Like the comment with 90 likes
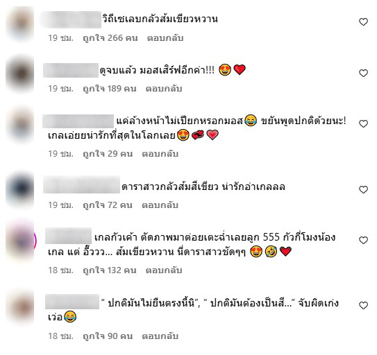 click(x=363, y=306)
